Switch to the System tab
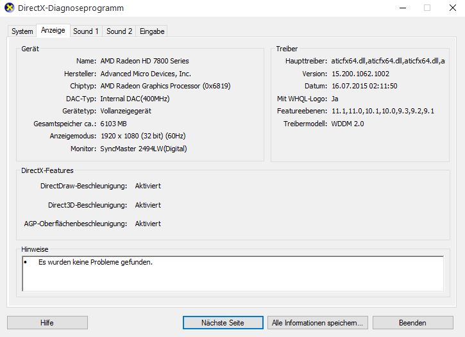Image resolution: width=465 pixels, height=337 pixels. [22, 31]
